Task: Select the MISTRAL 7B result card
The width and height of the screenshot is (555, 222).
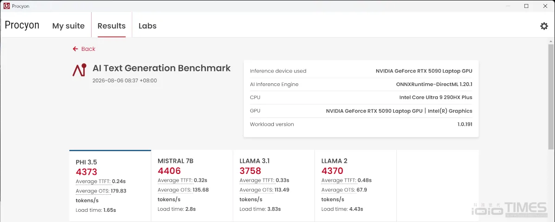Action: 192,186
